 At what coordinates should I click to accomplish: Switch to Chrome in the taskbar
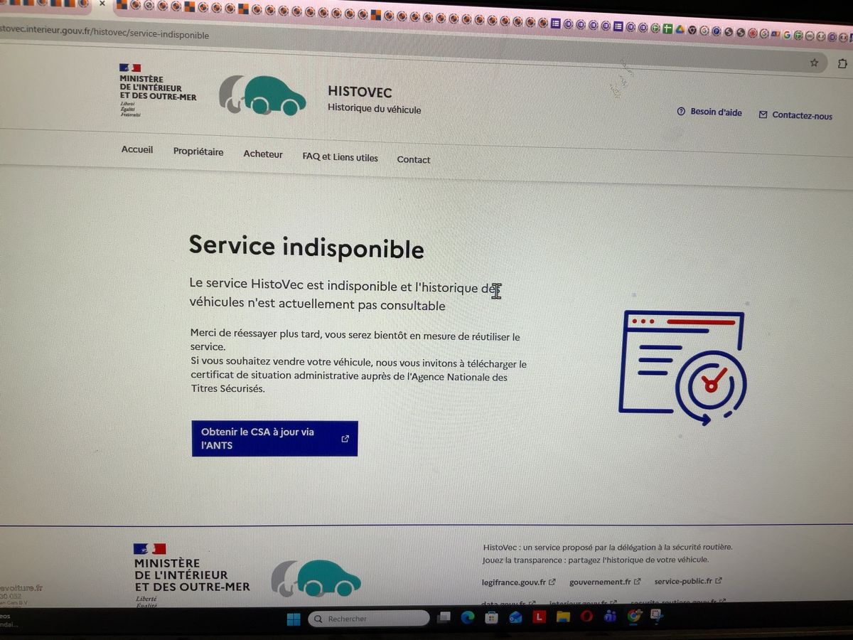634,617
